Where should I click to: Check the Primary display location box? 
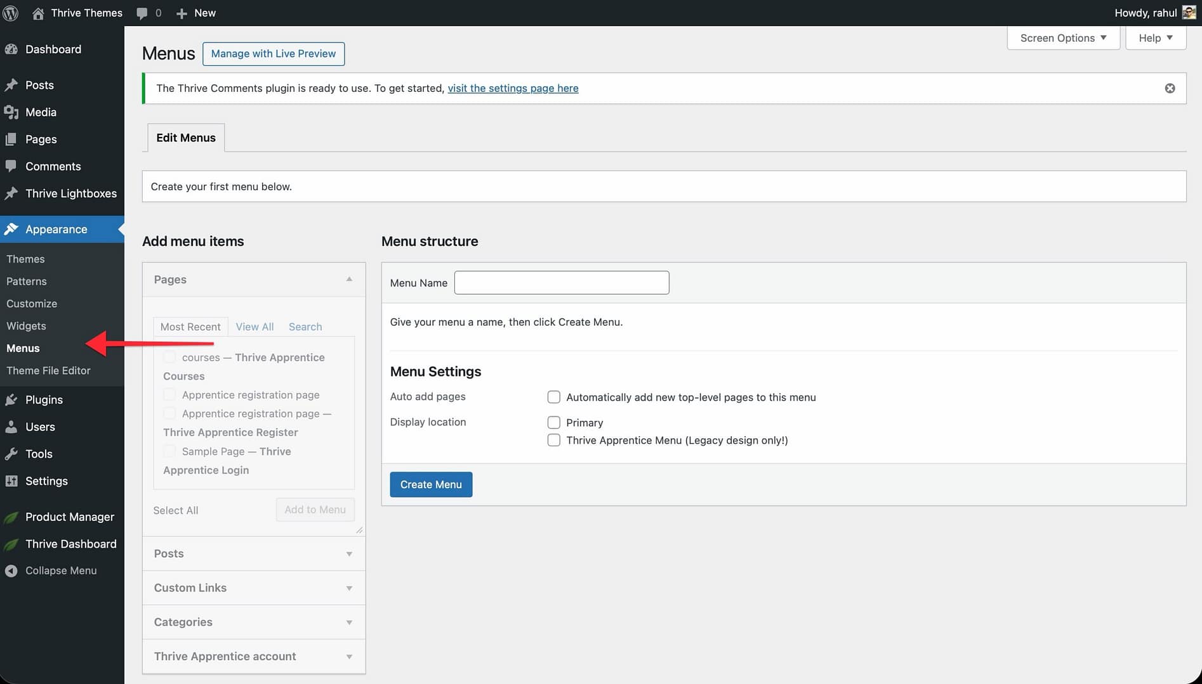[553, 423]
